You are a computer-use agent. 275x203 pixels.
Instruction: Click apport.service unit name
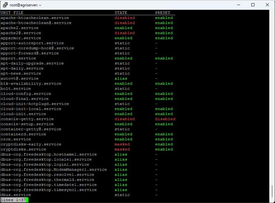(x=18, y=58)
